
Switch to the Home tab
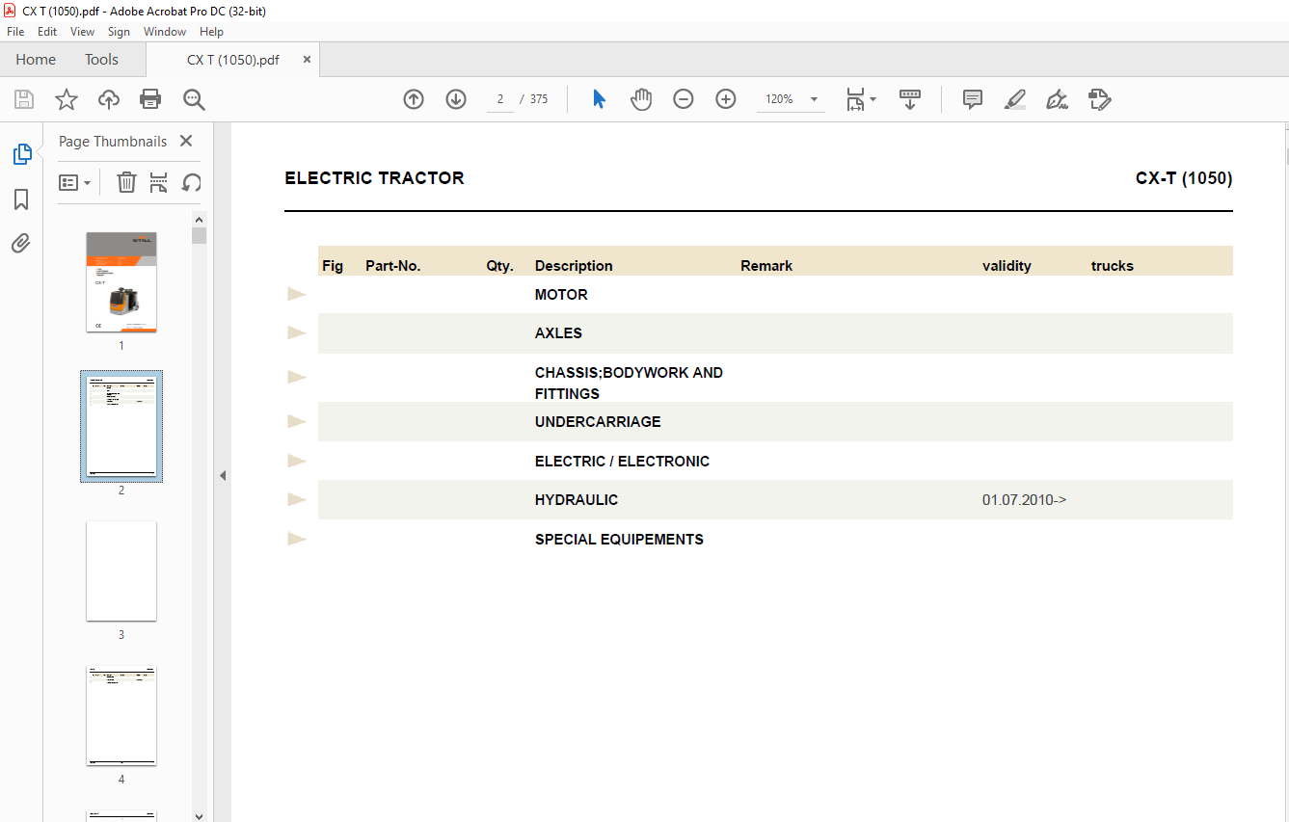pos(36,60)
